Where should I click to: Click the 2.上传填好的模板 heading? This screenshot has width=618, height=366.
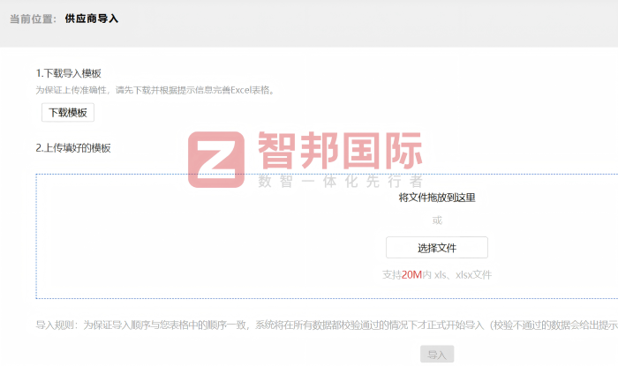pyautogui.click(x=73, y=148)
